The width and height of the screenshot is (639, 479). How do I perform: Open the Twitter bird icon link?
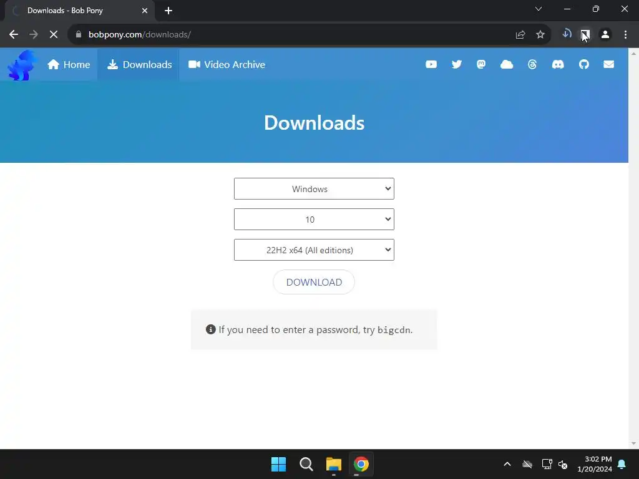(x=456, y=64)
